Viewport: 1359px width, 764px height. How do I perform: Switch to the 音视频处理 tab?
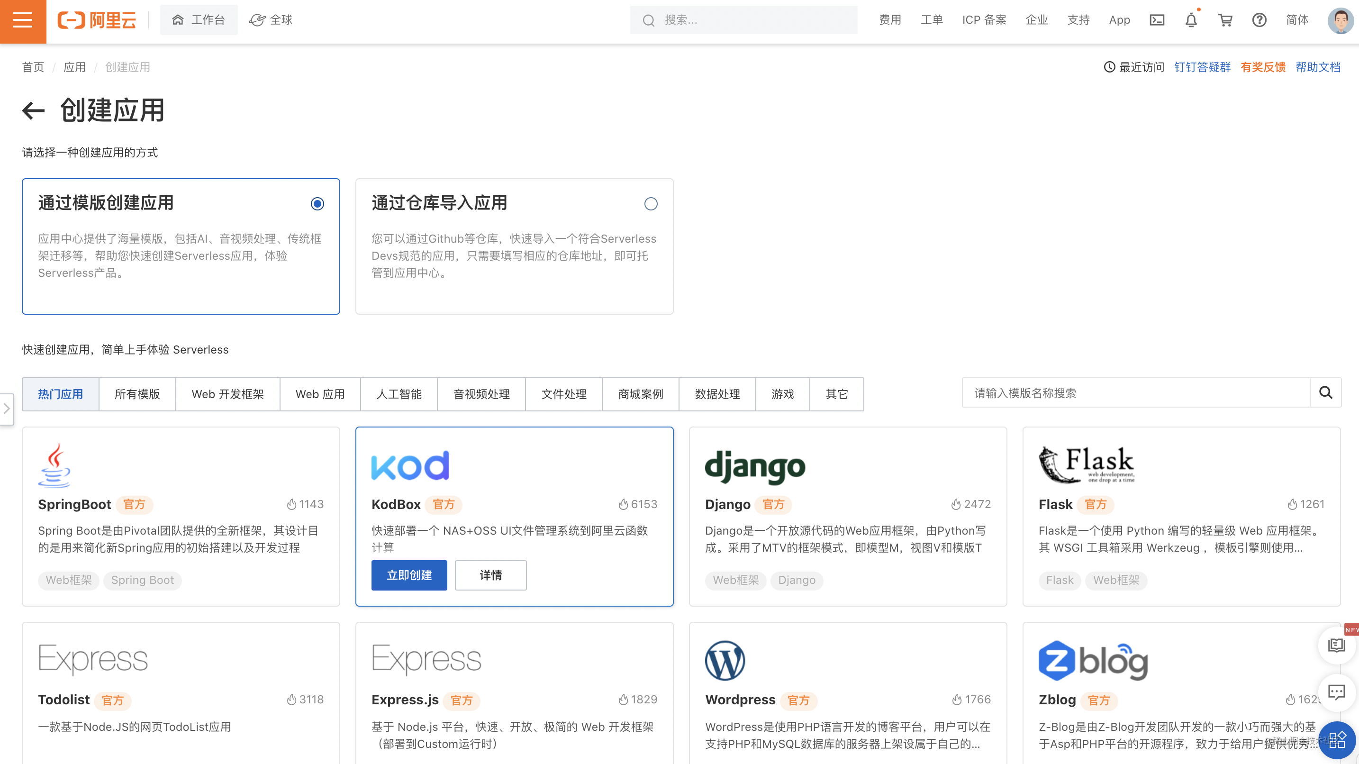(x=481, y=394)
